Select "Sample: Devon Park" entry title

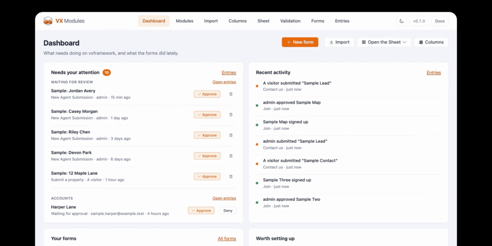click(x=72, y=152)
